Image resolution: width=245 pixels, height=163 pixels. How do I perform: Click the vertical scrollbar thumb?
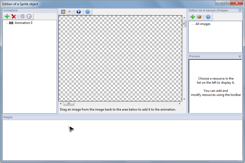[x=184, y=24]
